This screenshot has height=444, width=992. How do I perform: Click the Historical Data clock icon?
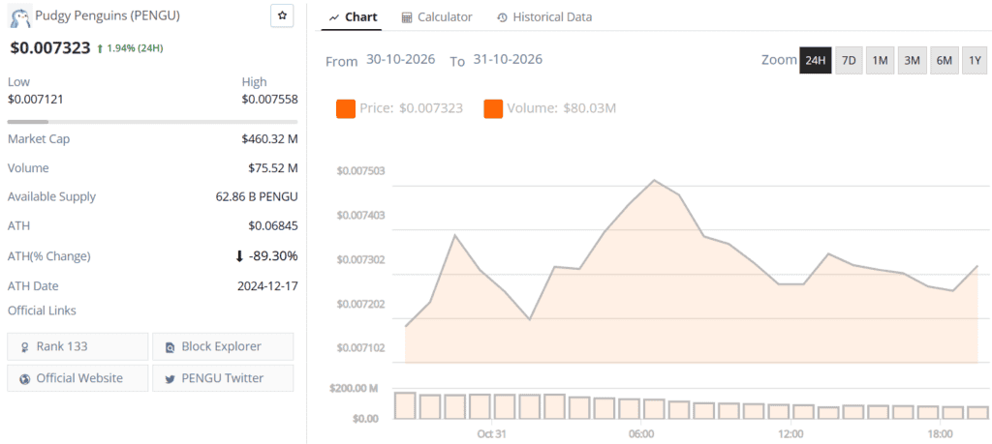coord(503,17)
